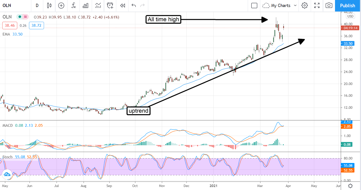Click the pink approximate-sign icon beside OLN
The image size is (361, 190).
click(25, 17)
